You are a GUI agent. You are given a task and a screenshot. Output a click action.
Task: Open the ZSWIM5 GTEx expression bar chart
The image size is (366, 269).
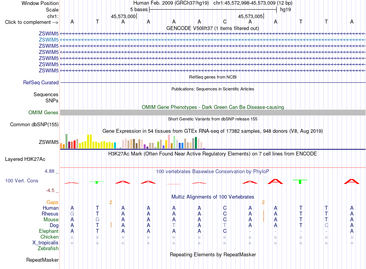[x=133, y=142]
